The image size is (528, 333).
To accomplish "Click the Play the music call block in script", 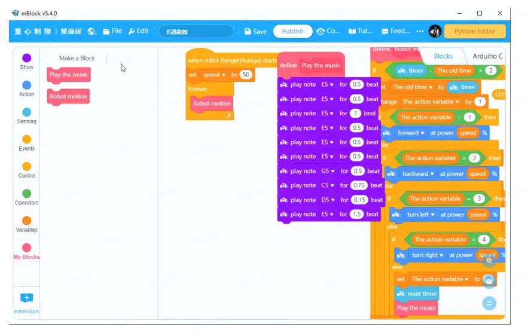I will (x=416, y=308).
